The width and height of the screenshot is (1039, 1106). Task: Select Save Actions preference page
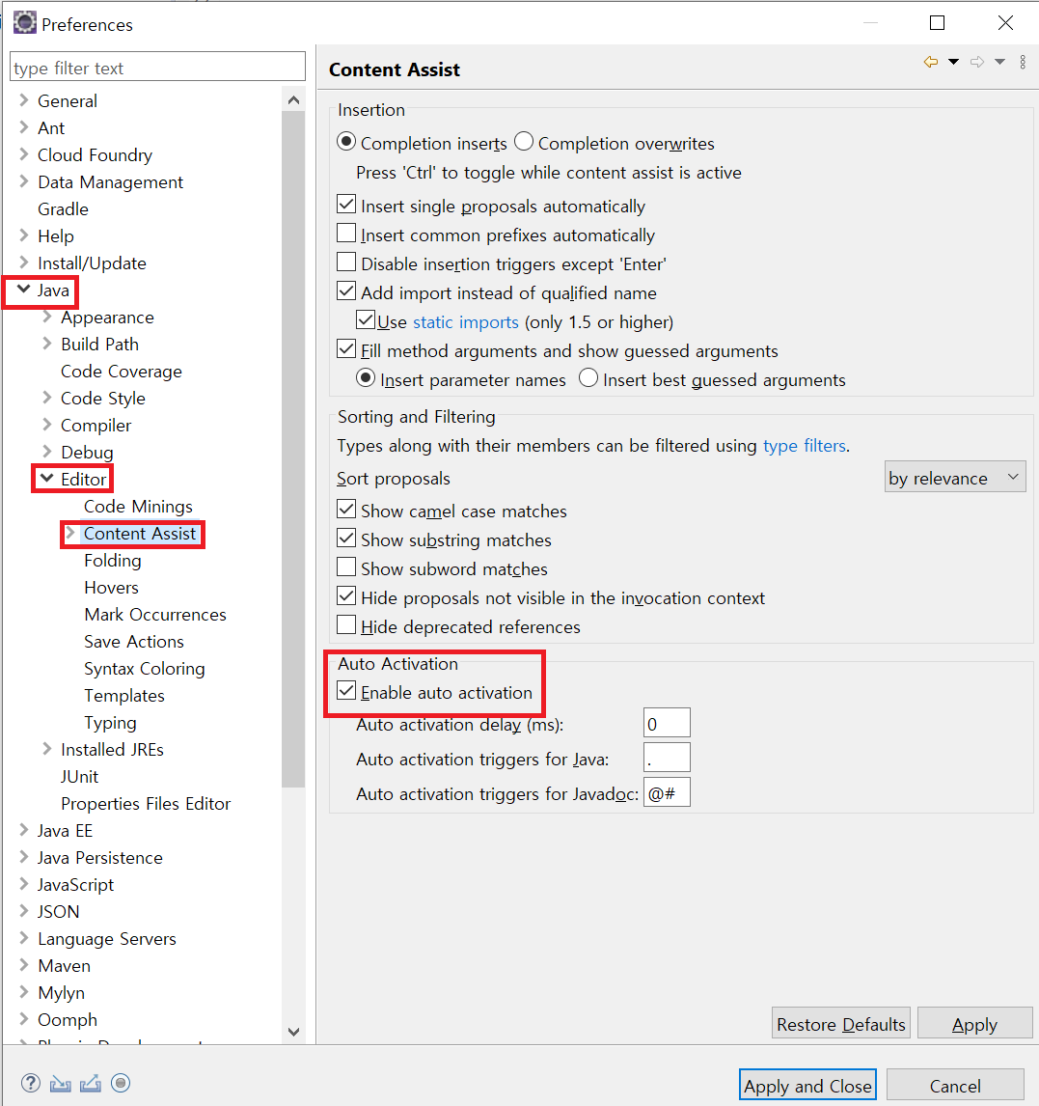coord(133,641)
